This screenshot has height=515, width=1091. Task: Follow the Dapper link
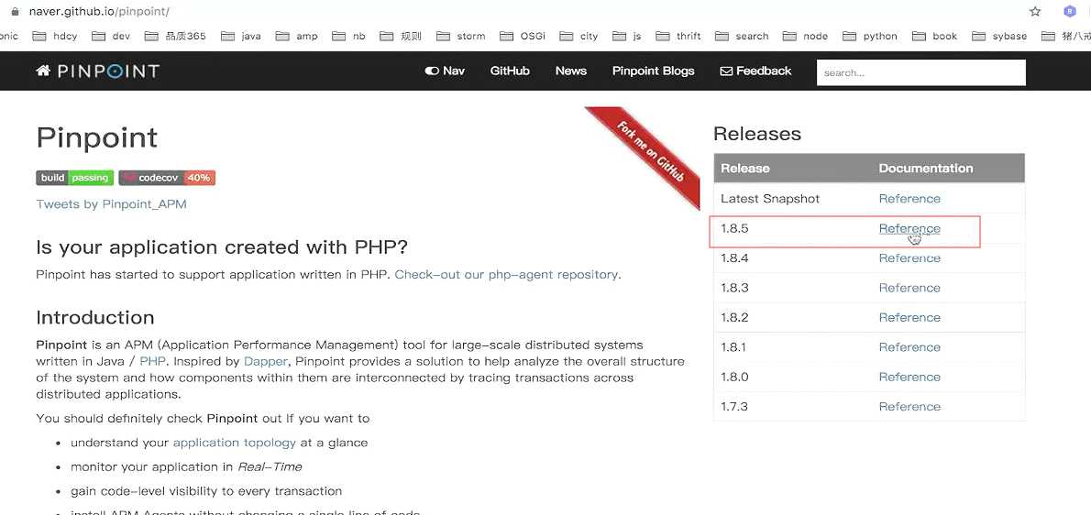266,362
